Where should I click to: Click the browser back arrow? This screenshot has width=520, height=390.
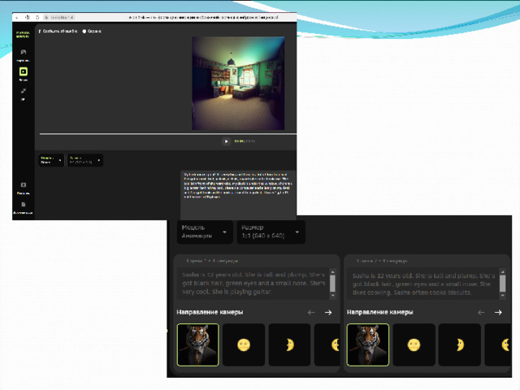(17, 17)
